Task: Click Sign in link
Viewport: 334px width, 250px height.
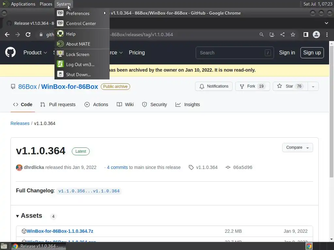Action: [287, 52]
